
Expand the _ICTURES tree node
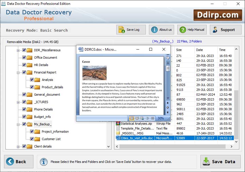[x=18, y=102]
